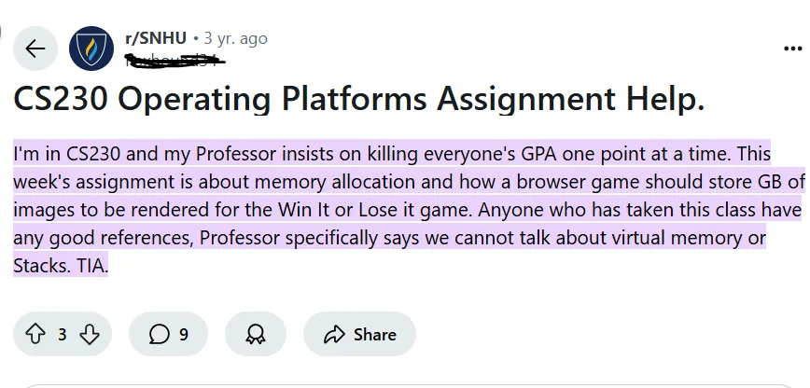Click the Share arrow icon

click(334, 334)
